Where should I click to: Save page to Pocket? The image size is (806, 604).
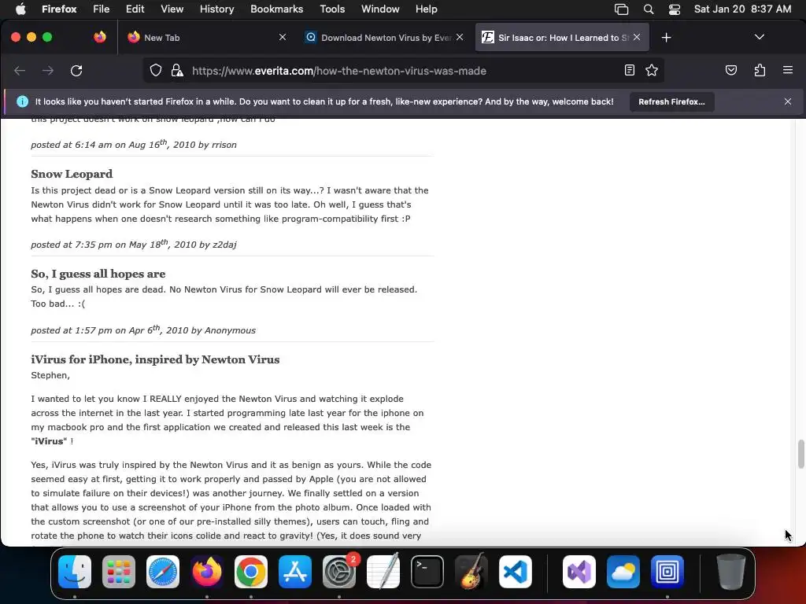pos(731,70)
